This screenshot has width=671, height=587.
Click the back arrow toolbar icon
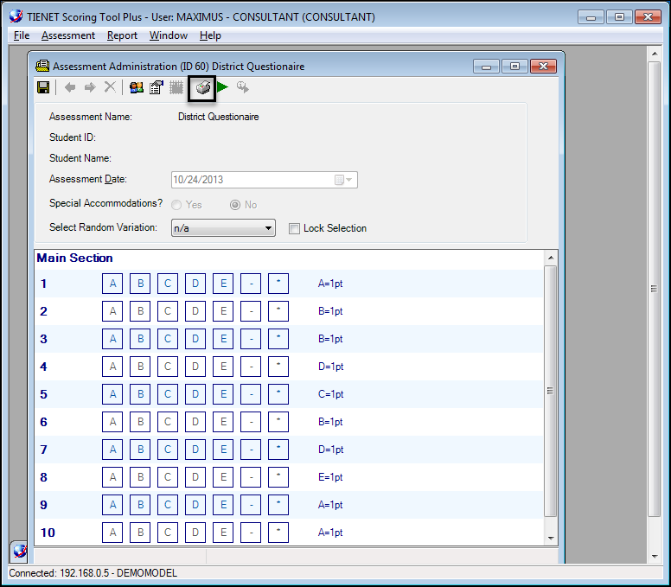coord(70,87)
